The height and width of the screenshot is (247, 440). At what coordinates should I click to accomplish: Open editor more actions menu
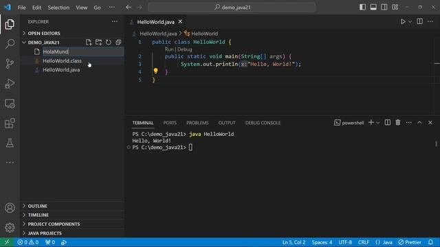[x=430, y=21]
